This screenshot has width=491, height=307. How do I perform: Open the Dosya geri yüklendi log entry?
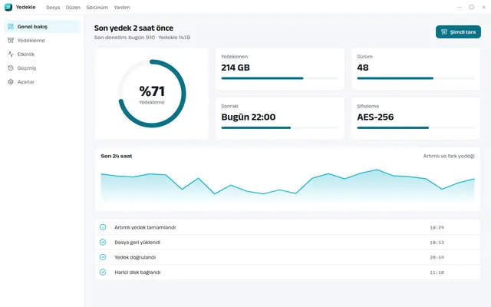tap(288, 243)
